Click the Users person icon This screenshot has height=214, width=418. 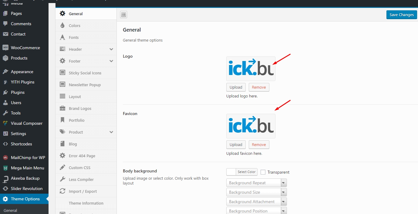(5, 103)
